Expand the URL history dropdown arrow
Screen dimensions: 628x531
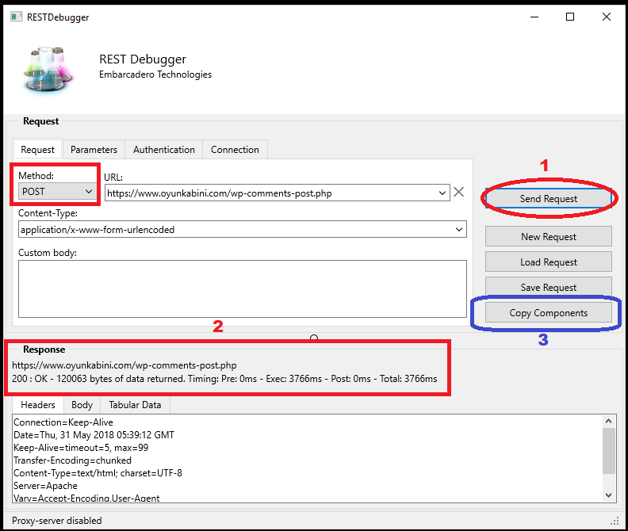point(442,193)
